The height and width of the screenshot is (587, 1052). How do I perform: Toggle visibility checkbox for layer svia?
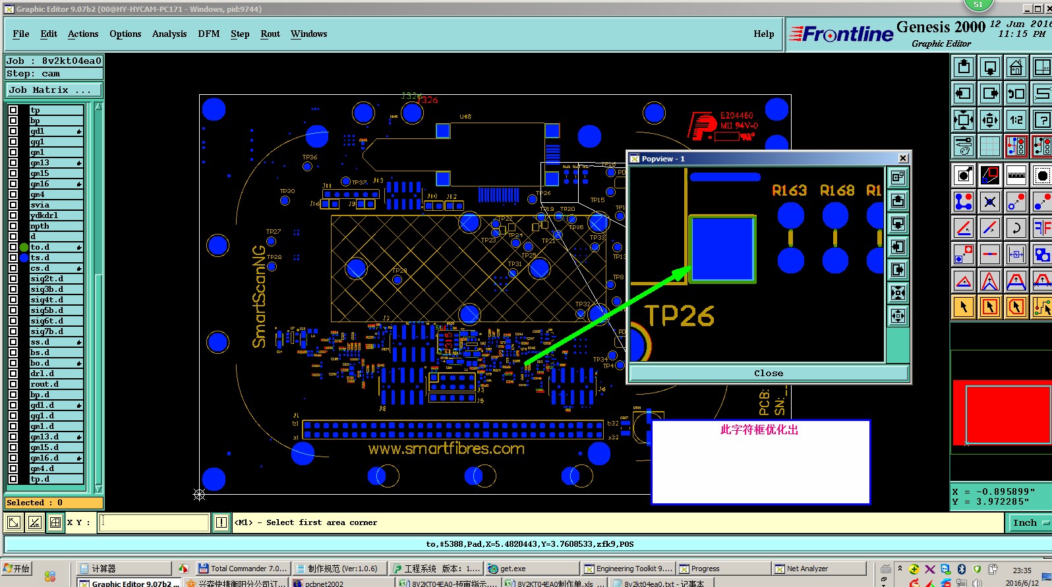pos(13,205)
